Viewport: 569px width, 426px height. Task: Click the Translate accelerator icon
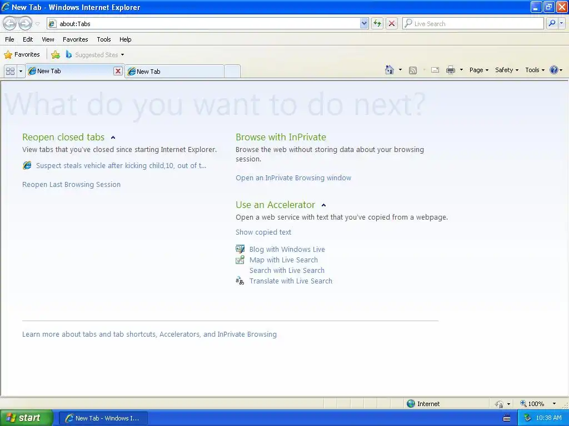pyautogui.click(x=240, y=281)
